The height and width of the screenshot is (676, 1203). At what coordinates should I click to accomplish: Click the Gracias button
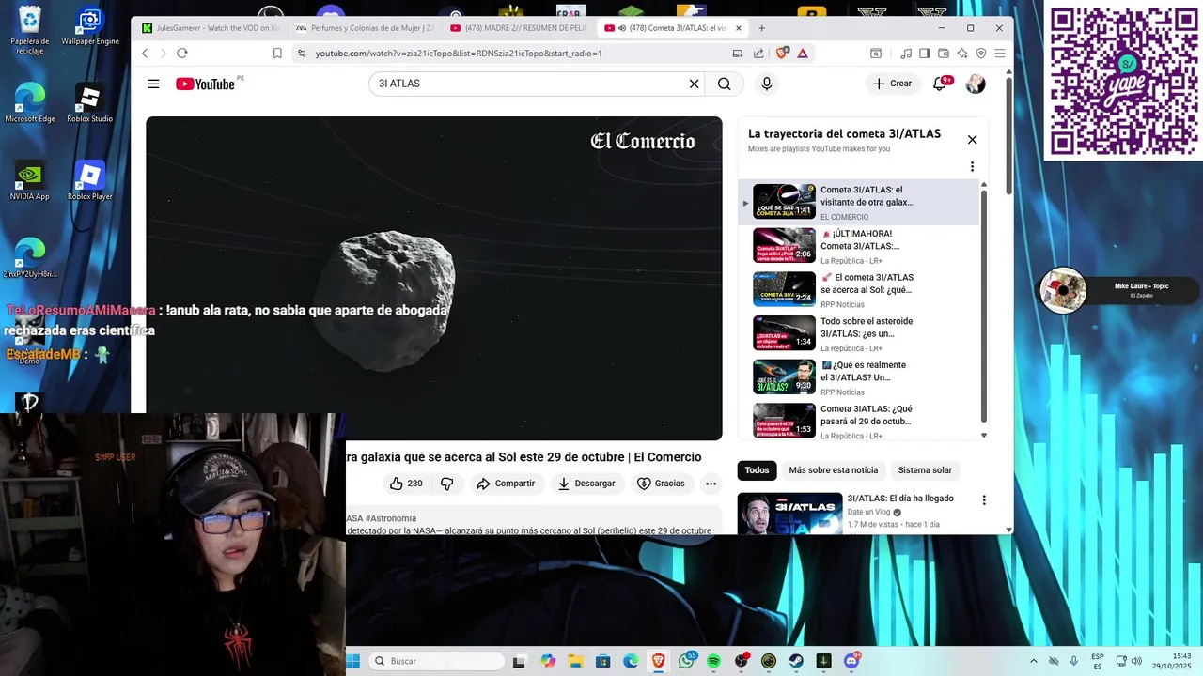click(661, 484)
